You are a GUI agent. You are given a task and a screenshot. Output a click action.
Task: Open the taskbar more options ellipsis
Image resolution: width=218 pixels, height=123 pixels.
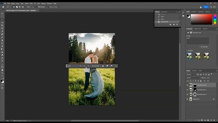click(116, 66)
